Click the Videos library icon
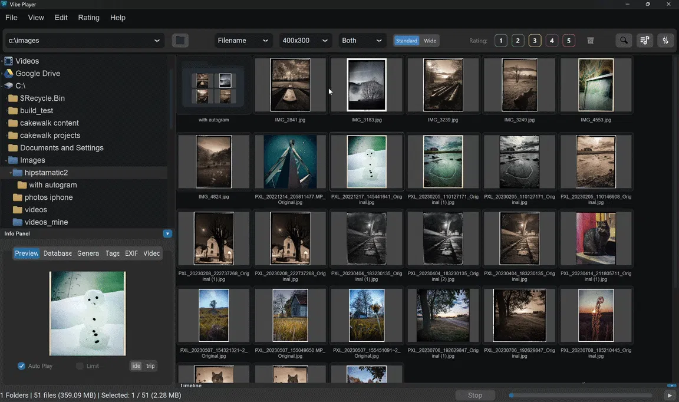This screenshot has width=679, height=402. tap(8, 61)
